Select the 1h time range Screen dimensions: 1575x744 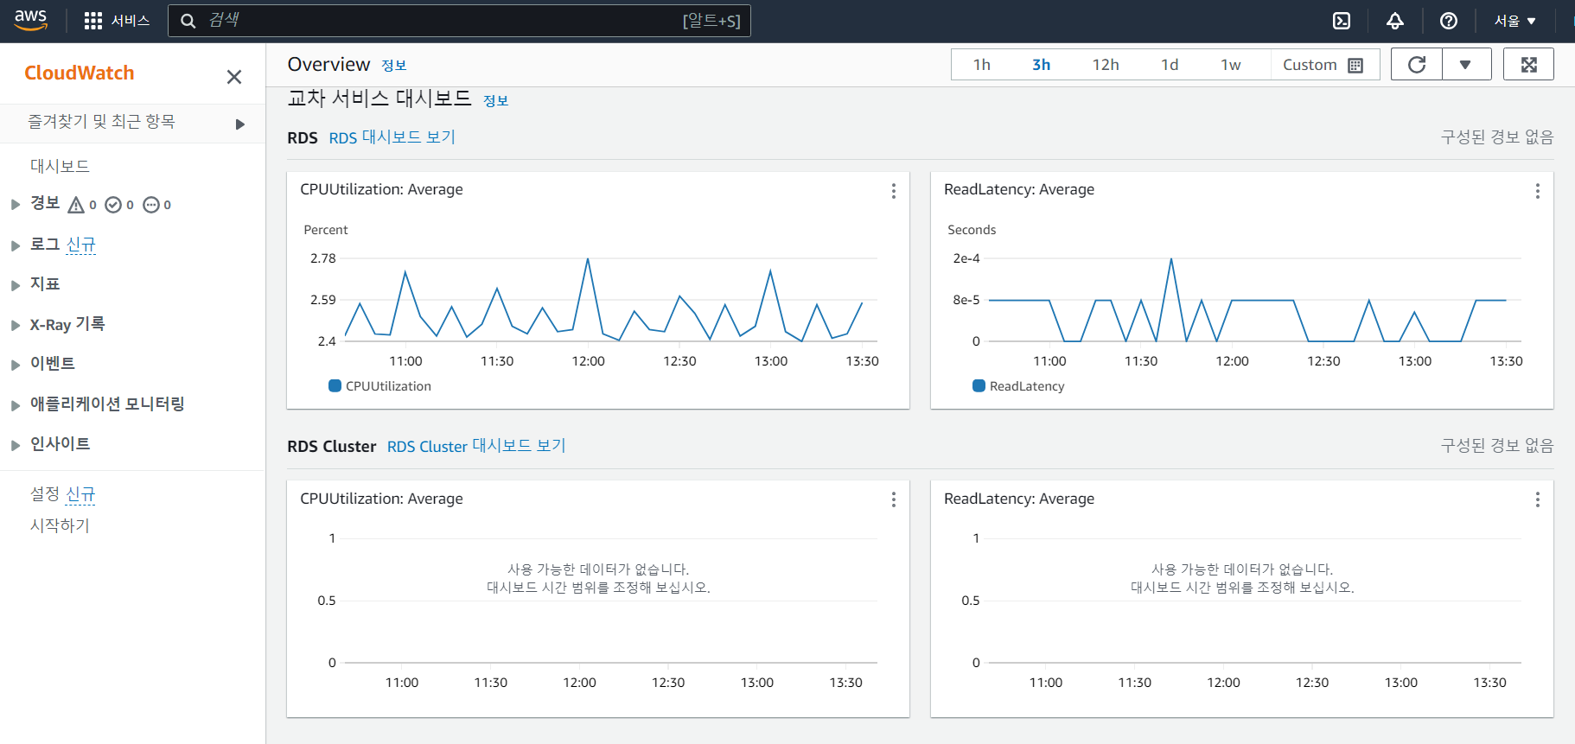pos(982,65)
